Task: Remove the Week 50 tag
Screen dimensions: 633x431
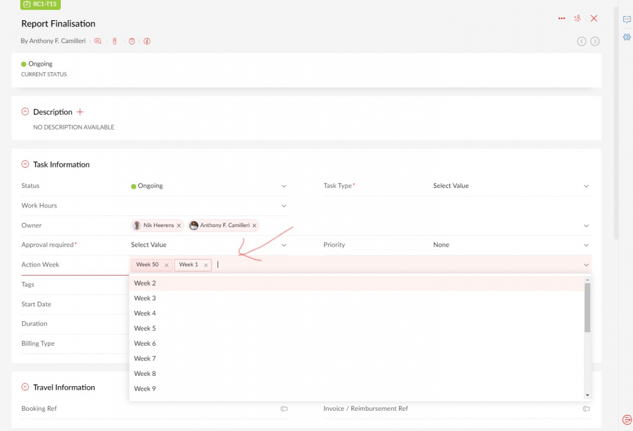Action: [x=167, y=265]
